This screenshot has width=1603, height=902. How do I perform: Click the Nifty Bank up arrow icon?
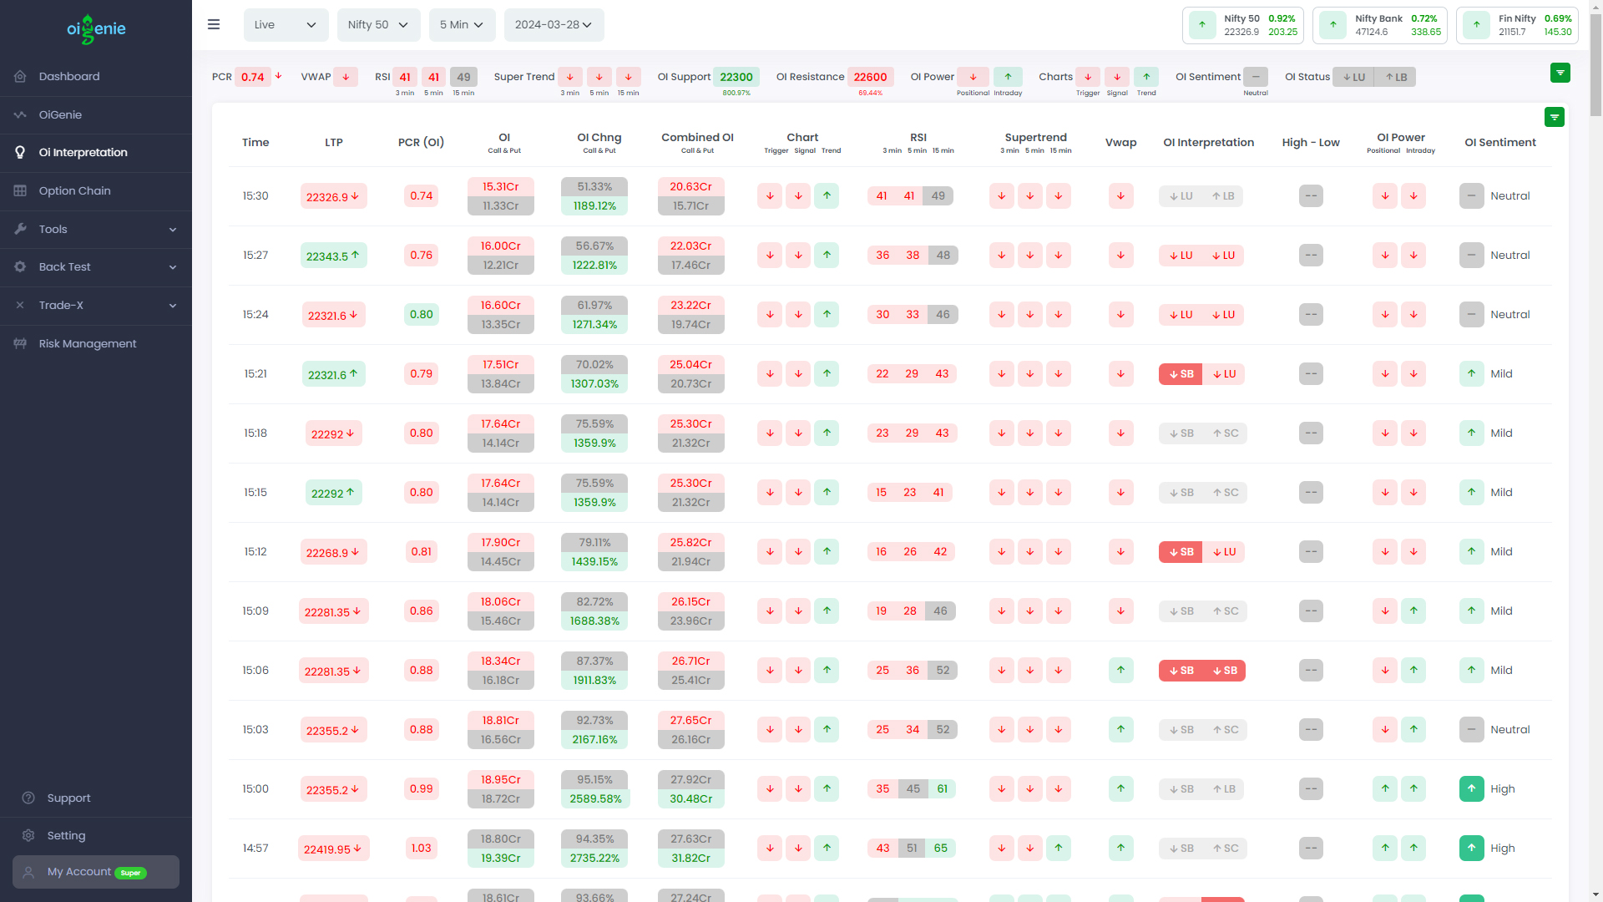1332,25
